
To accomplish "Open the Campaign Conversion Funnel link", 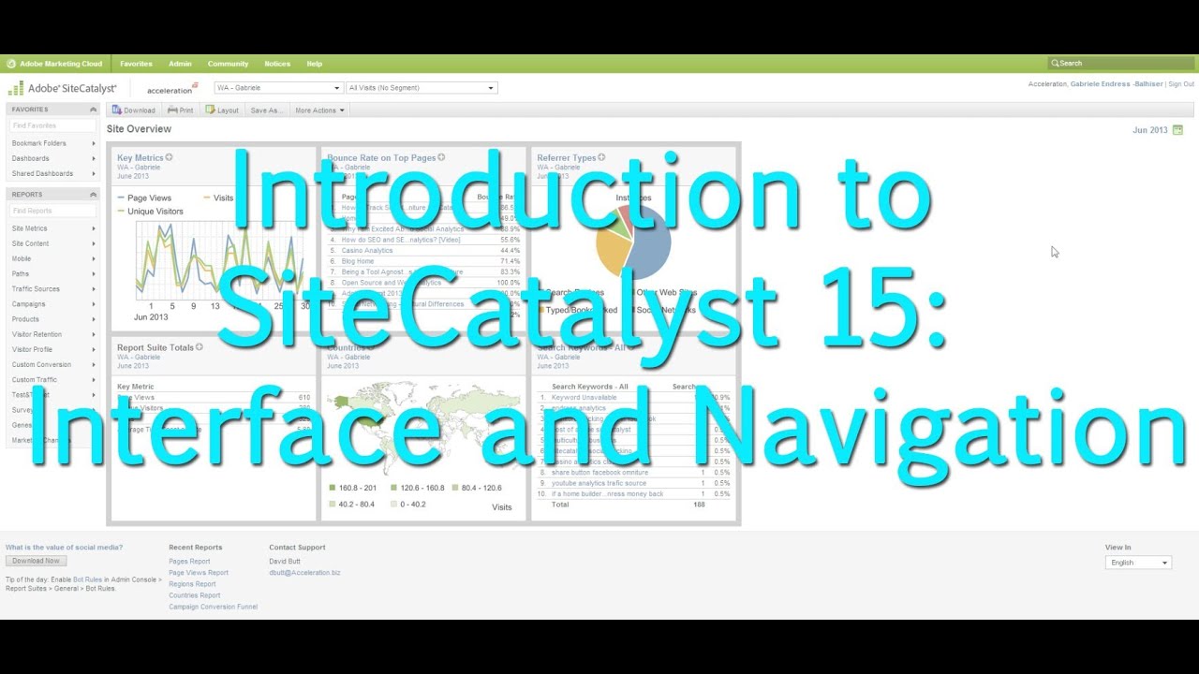I will click(213, 607).
